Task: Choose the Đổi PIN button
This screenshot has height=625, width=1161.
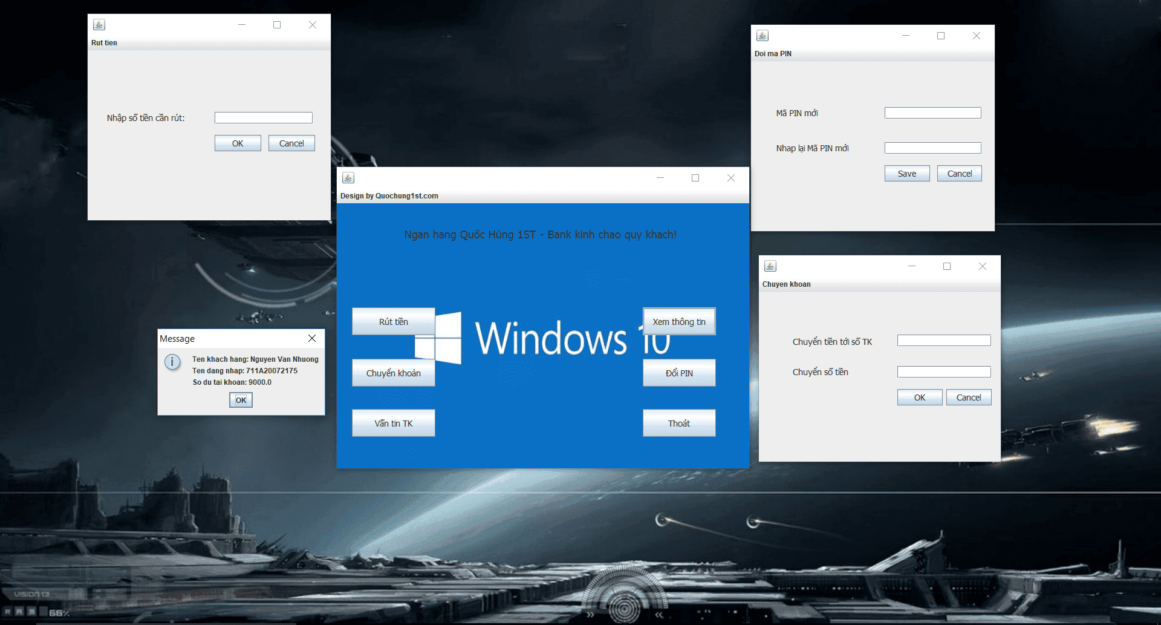Action: [678, 373]
